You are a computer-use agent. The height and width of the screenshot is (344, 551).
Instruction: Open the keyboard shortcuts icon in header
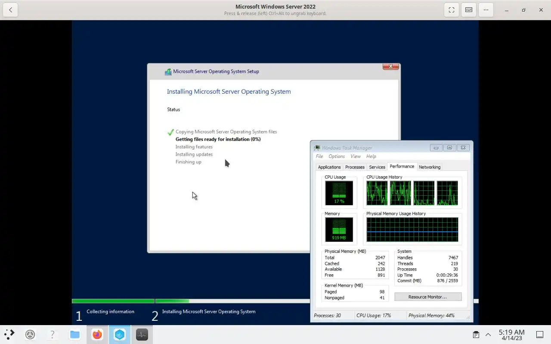point(469,10)
